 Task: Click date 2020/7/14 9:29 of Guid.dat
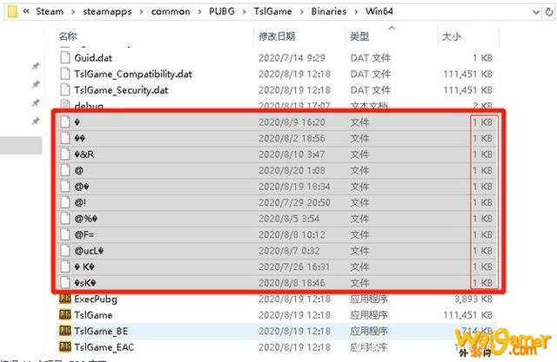pos(292,58)
